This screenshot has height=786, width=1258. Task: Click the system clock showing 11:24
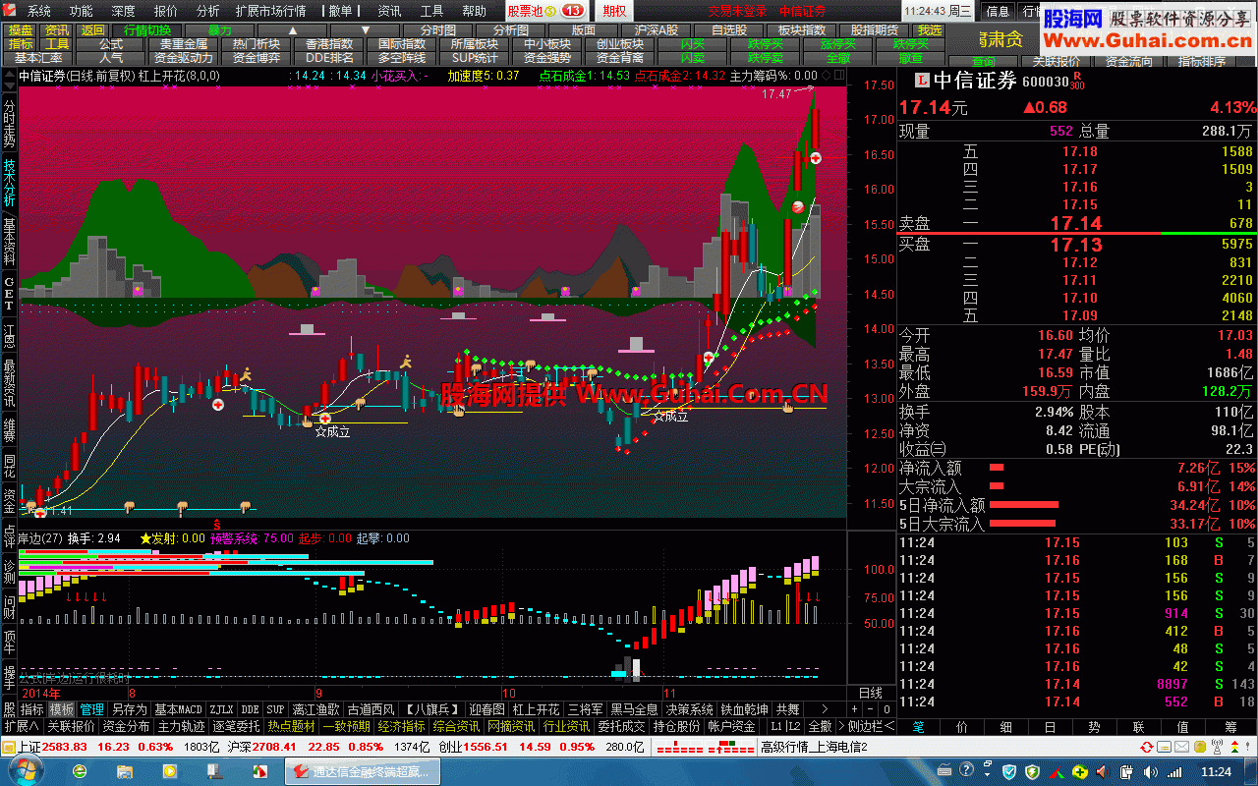[x=1216, y=771]
